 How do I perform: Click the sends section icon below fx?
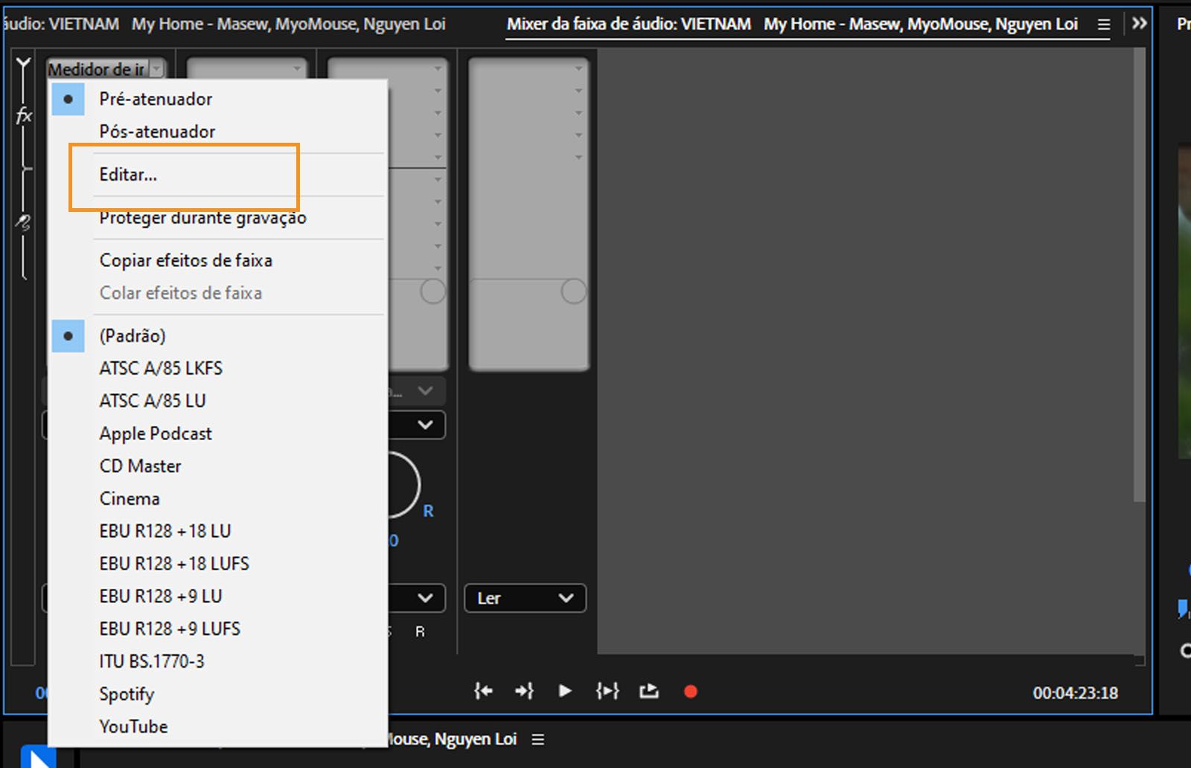(24, 222)
